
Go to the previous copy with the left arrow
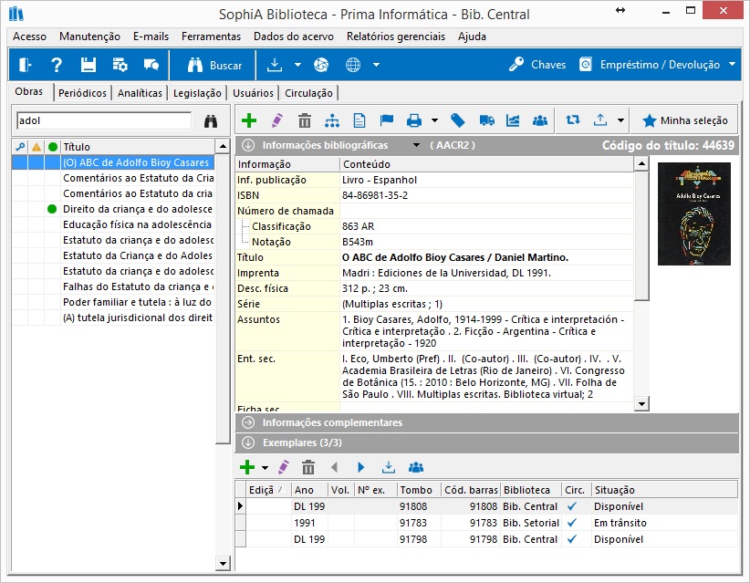click(x=334, y=467)
